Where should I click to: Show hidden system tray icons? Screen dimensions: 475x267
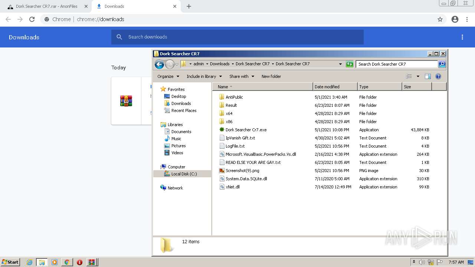click(414, 262)
